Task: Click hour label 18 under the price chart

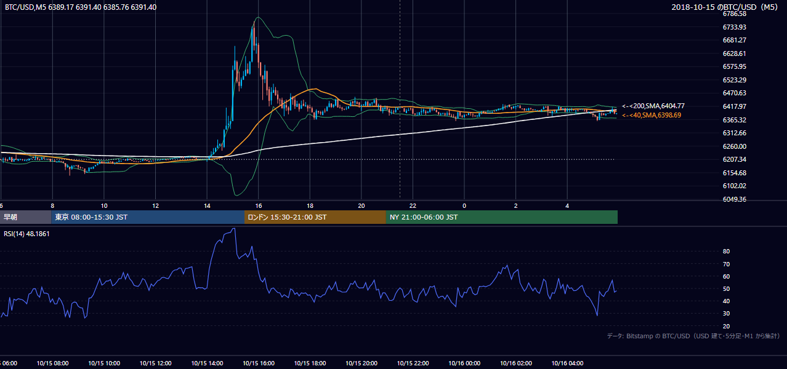Action: pyautogui.click(x=310, y=205)
